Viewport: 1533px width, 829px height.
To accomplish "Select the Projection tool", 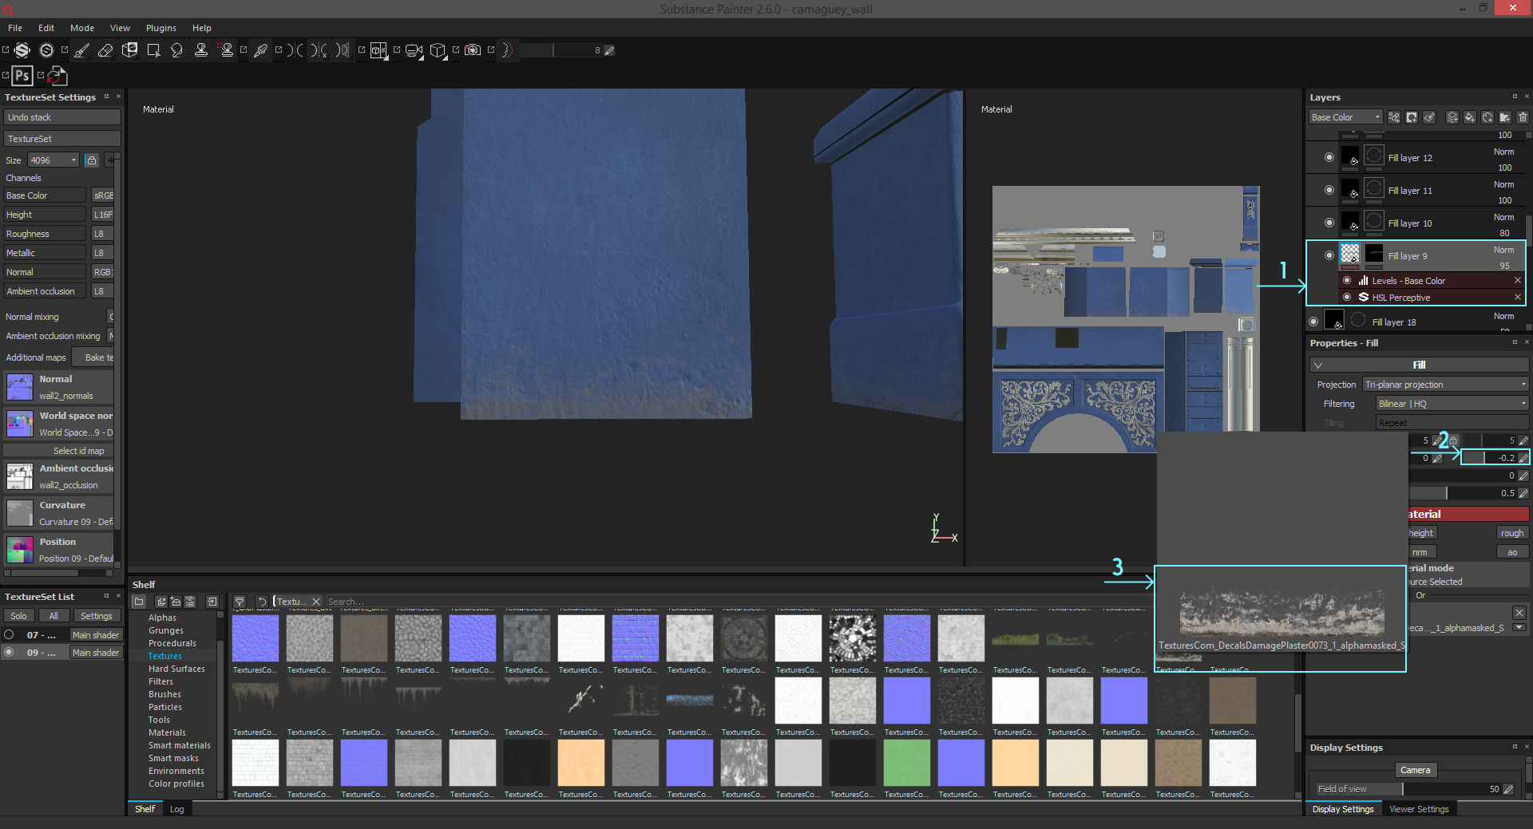I will [x=130, y=50].
